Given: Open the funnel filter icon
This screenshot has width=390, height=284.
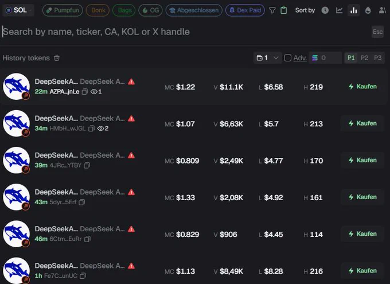Looking at the screenshot, I should point(272,10).
